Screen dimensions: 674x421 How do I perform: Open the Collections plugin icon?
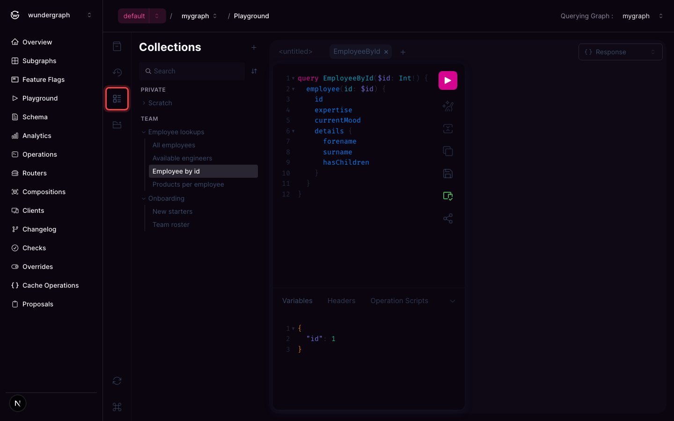pos(117,99)
